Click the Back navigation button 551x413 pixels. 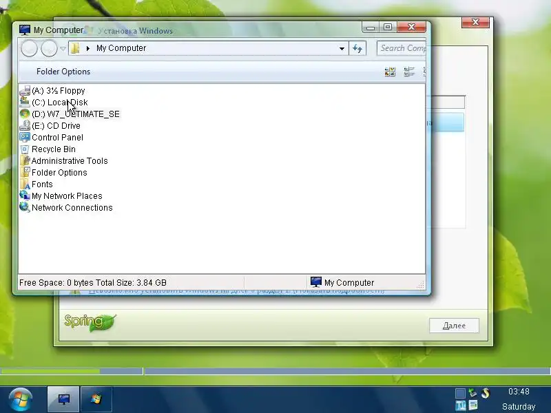click(29, 48)
